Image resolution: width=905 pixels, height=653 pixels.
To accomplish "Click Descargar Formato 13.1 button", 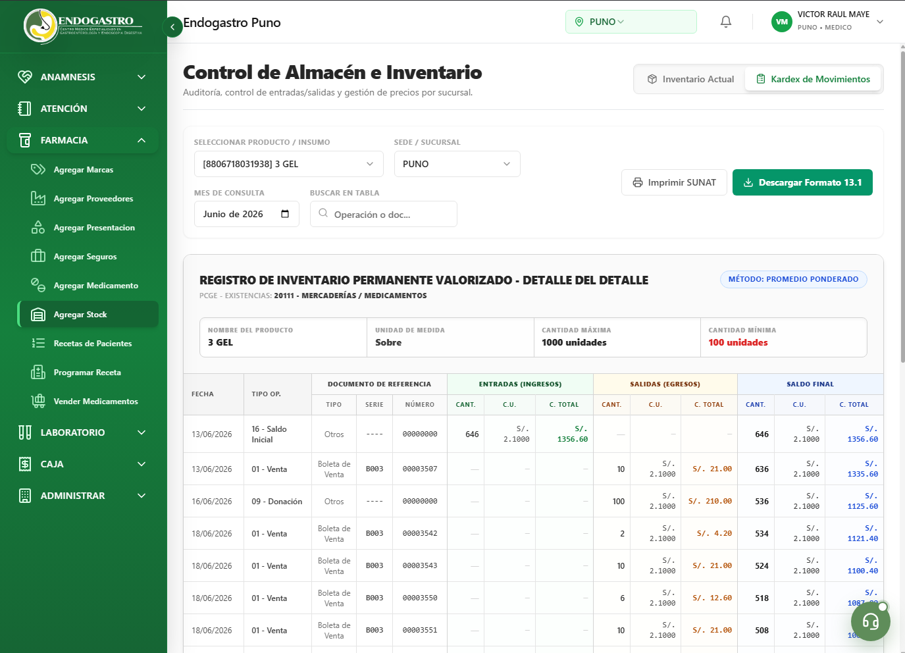I will click(x=802, y=182).
